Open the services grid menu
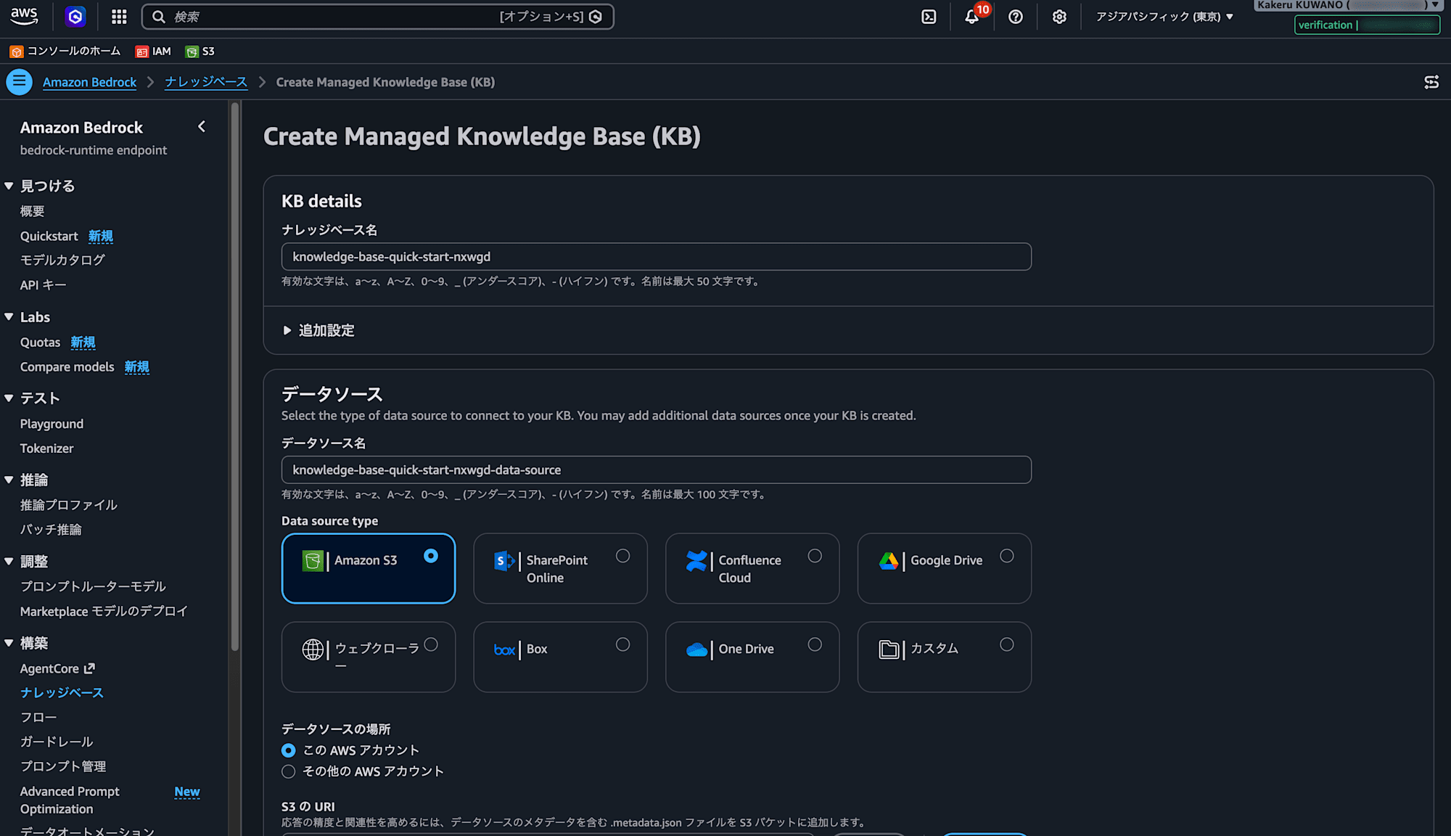Viewport: 1451px width, 836px height. [119, 17]
